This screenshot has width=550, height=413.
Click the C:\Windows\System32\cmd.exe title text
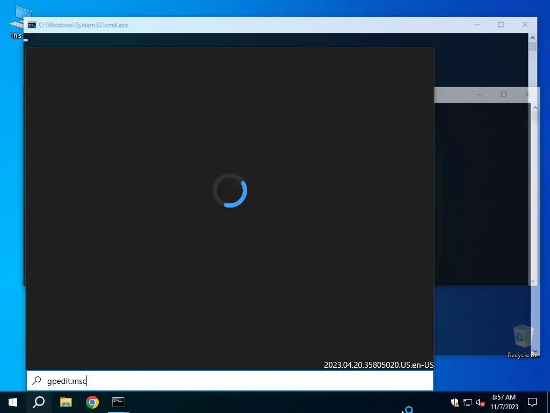pos(83,25)
